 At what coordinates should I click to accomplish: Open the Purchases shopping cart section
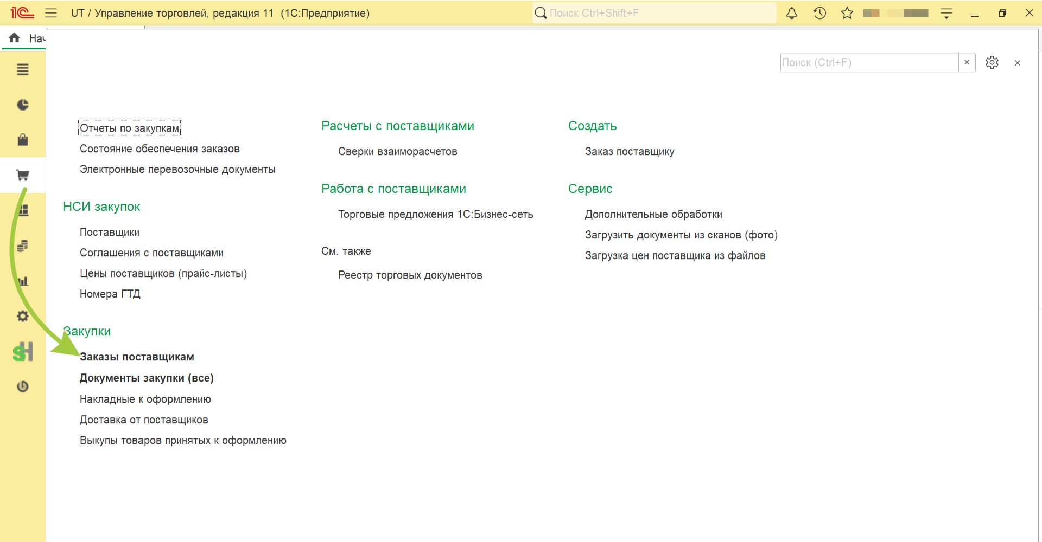point(23,175)
